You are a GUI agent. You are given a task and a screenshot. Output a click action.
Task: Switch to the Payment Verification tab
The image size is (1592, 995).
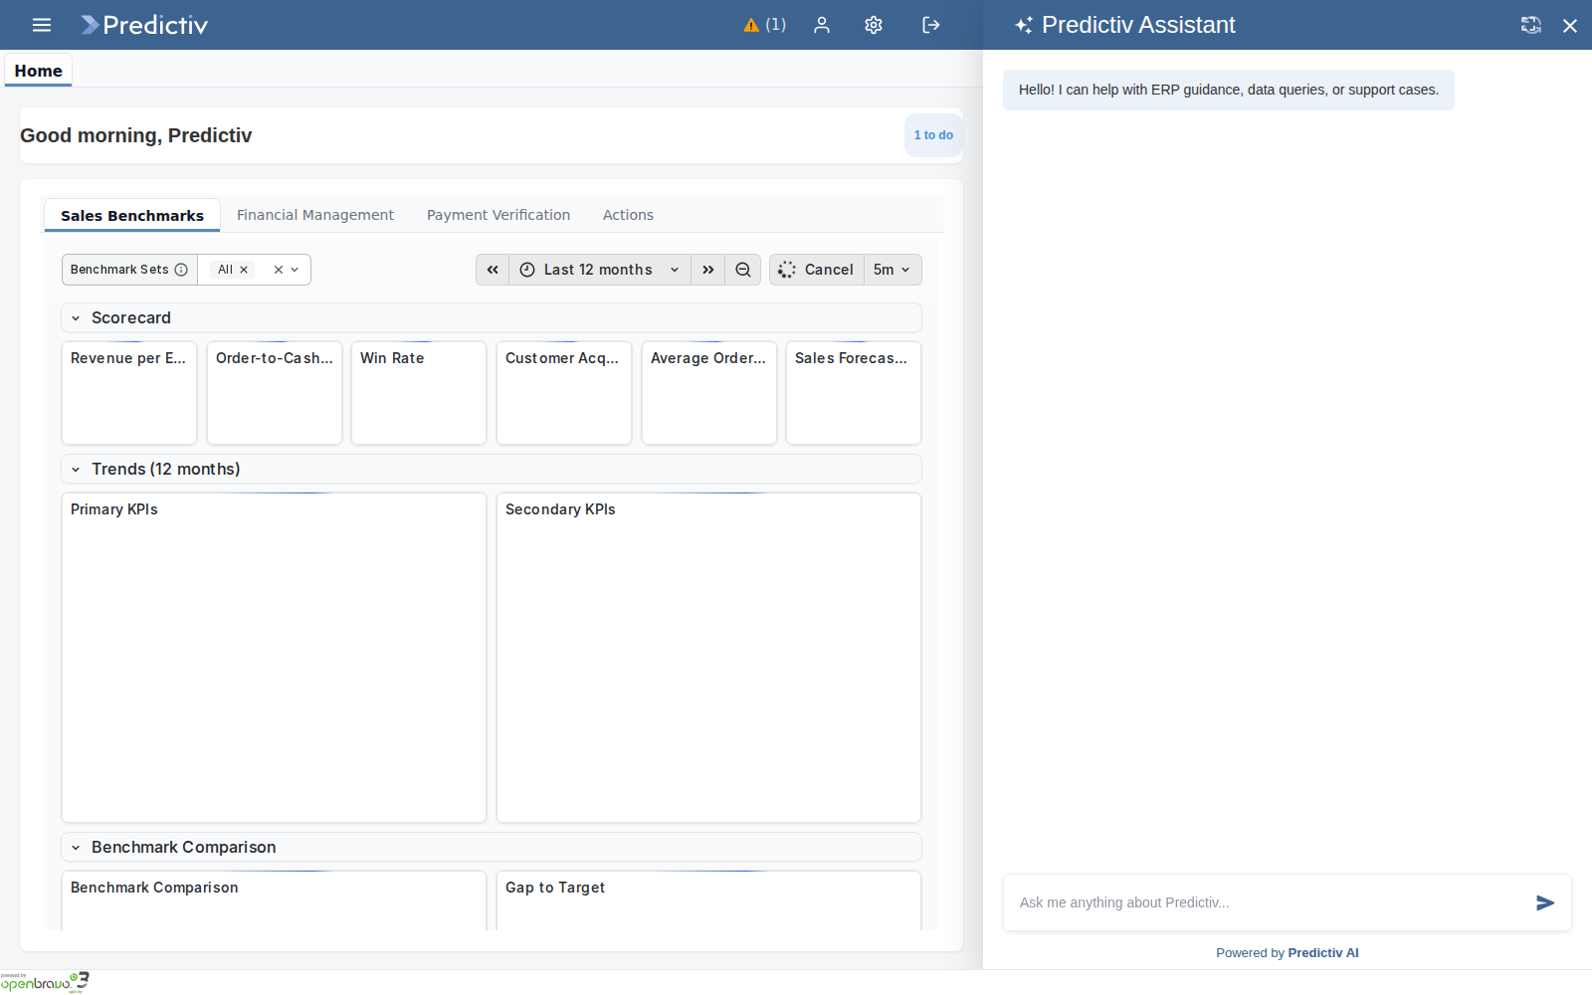tap(498, 215)
